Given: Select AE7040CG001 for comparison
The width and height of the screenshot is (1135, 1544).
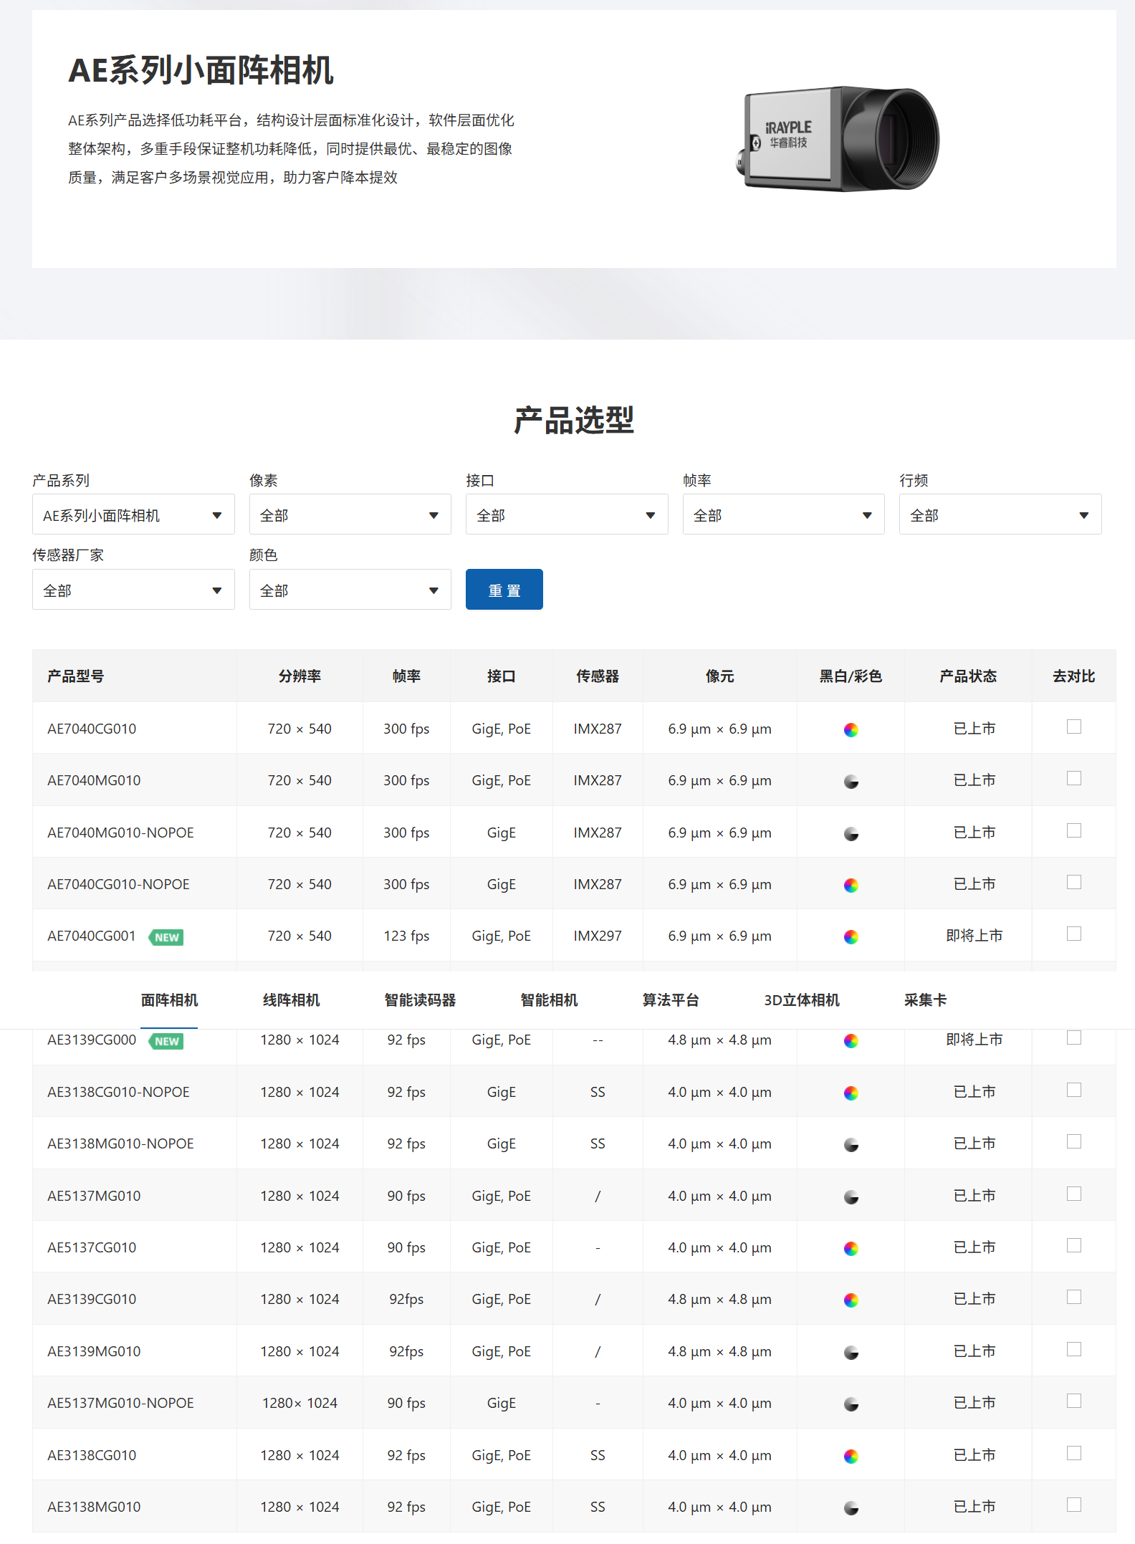Looking at the screenshot, I should (x=1073, y=934).
